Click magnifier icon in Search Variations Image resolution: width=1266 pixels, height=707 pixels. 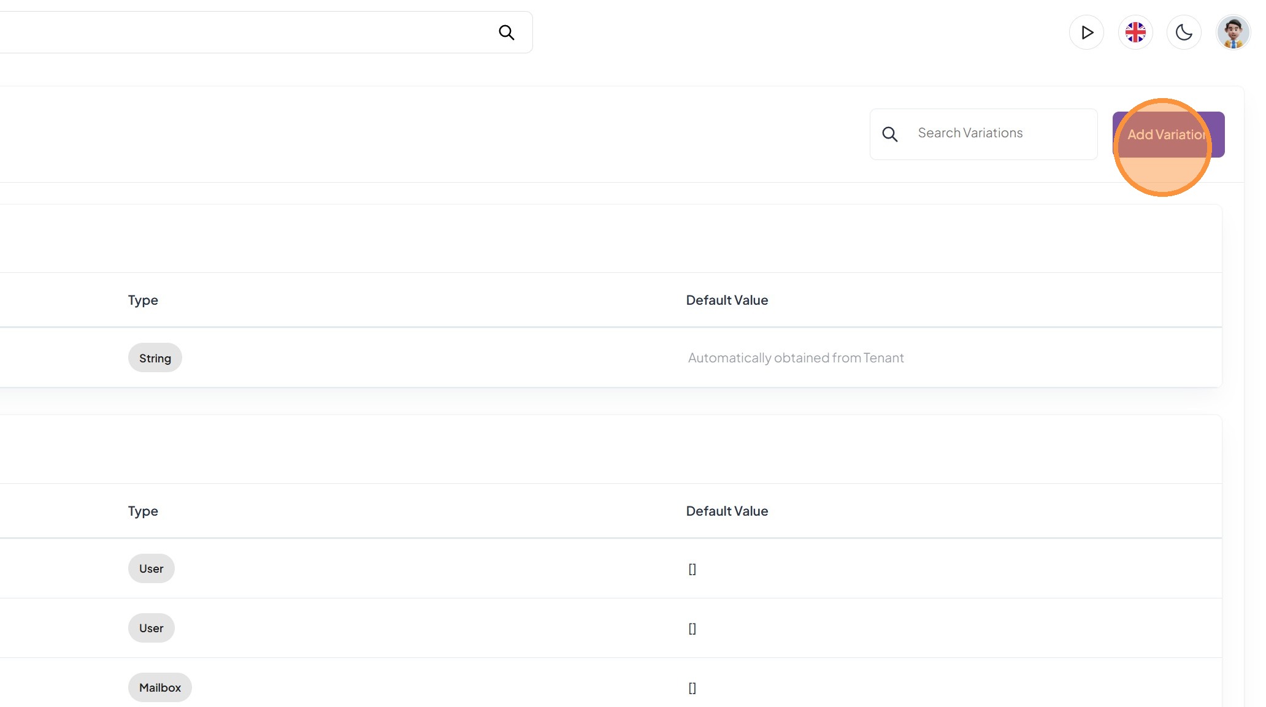(890, 134)
